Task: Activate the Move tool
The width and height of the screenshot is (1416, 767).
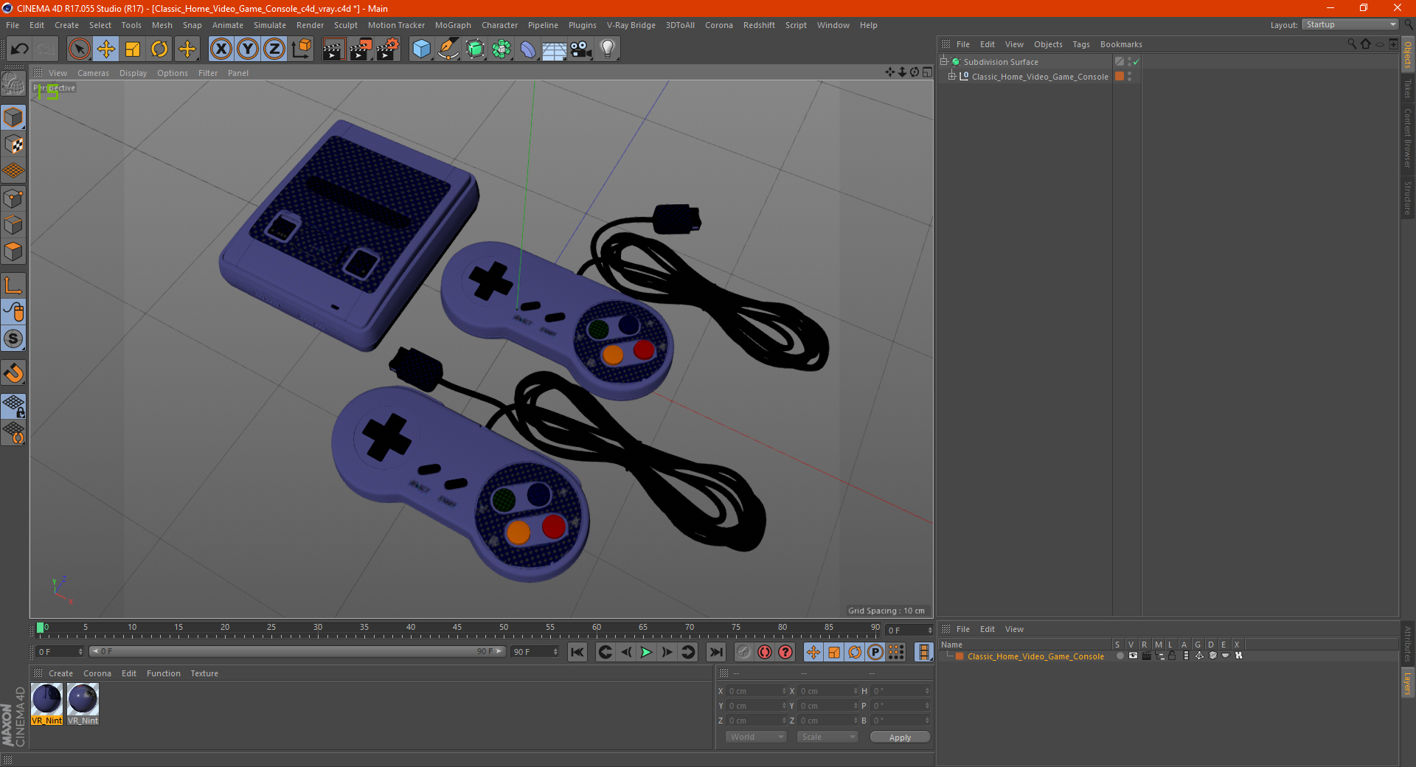Action: pos(106,49)
